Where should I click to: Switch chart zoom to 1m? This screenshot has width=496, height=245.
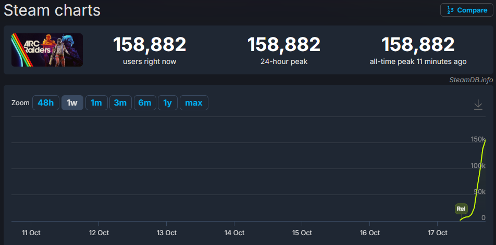(96, 103)
